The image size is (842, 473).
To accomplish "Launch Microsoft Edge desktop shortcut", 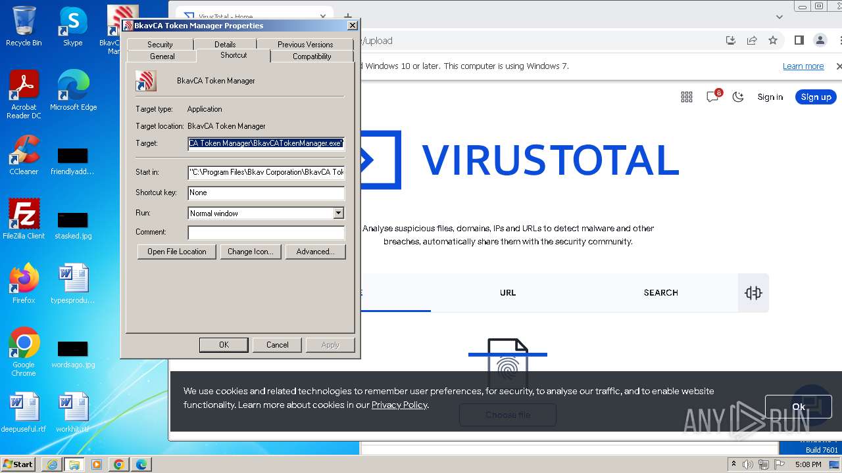I will coord(73,90).
